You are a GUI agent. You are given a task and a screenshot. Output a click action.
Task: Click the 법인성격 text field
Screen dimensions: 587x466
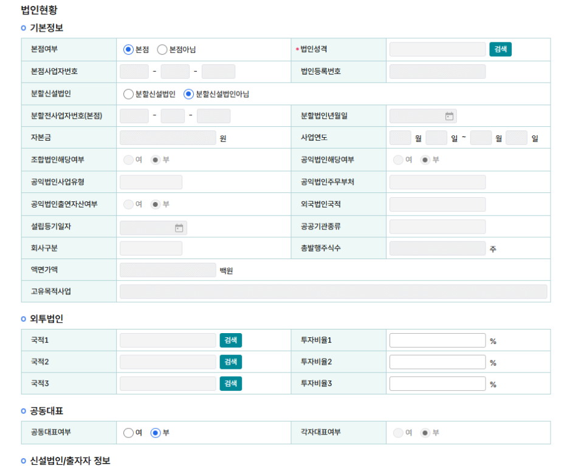[x=438, y=49]
